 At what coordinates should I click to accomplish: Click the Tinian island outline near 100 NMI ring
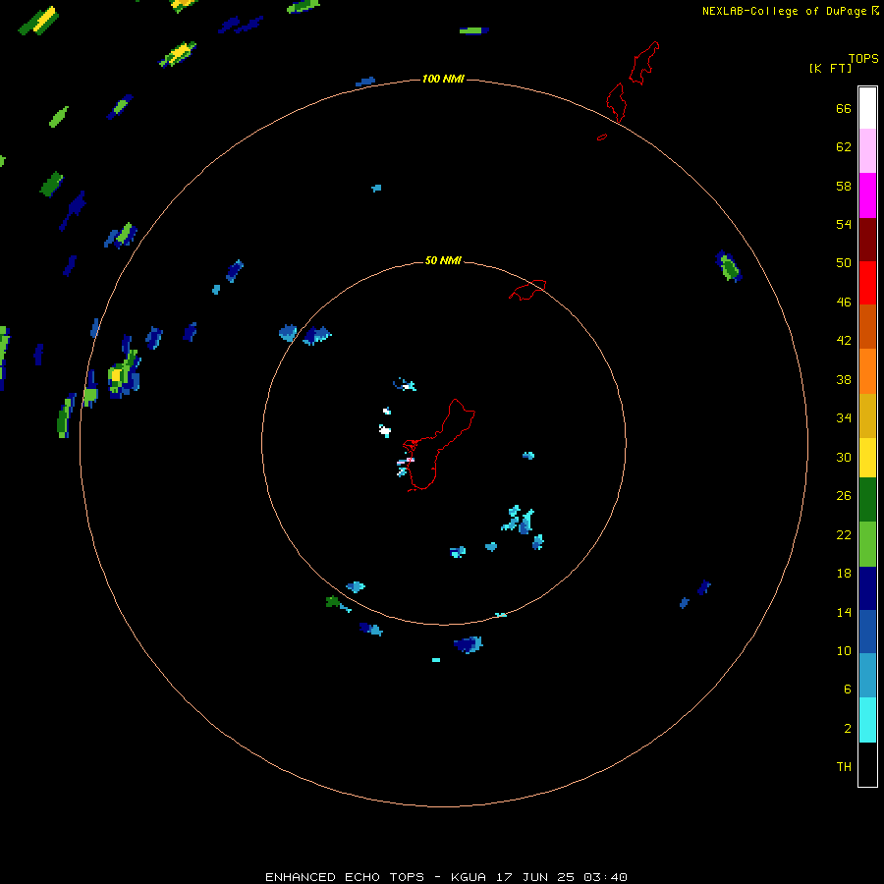[x=616, y=102]
